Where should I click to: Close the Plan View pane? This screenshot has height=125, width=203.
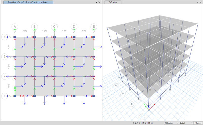99,2
